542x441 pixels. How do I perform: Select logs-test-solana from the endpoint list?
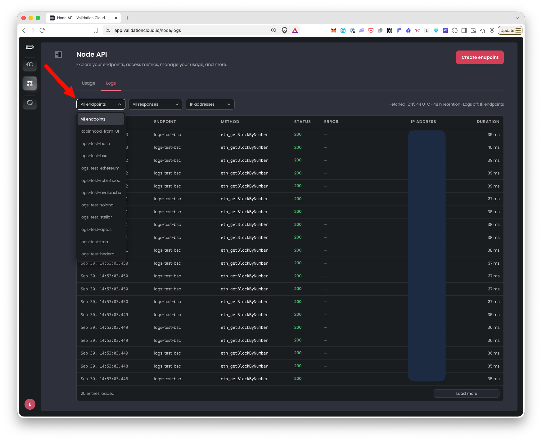[x=101, y=205]
